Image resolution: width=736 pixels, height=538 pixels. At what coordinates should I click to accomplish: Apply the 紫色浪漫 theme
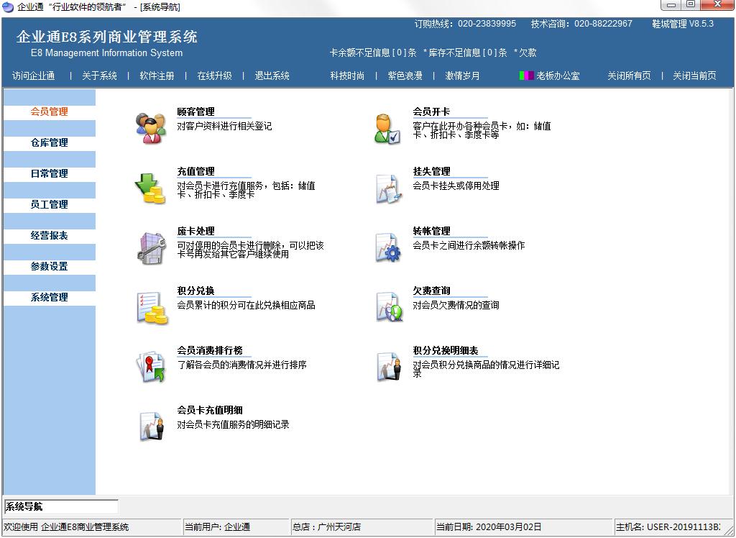[x=405, y=76]
